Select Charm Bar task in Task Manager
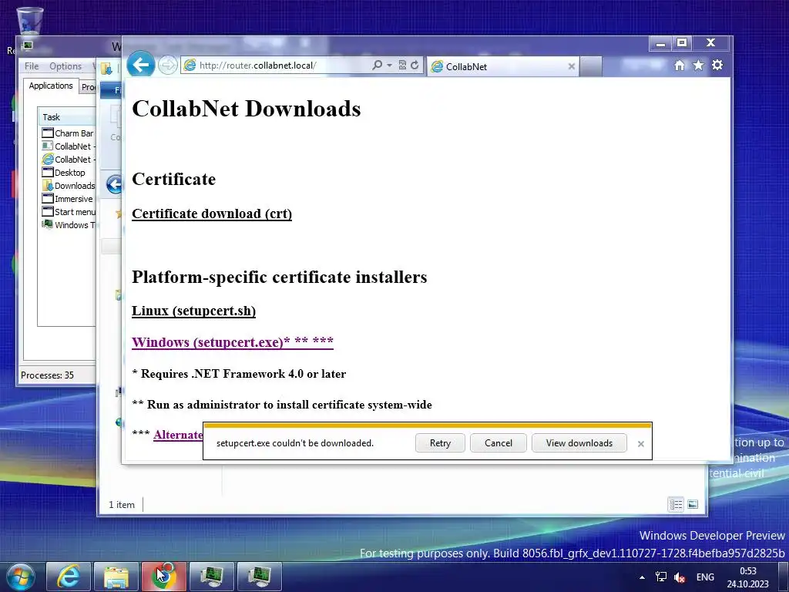Screen dimensions: 789x592 coord(69,133)
